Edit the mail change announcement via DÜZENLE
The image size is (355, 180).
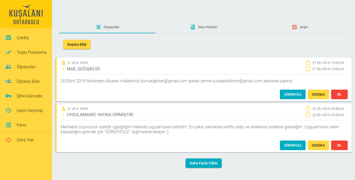point(318,95)
